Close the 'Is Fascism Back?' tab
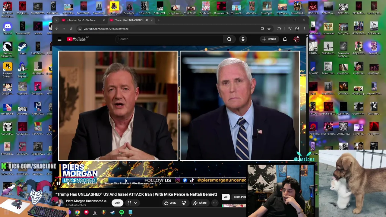The width and height of the screenshot is (386, 217). (103, 20)
